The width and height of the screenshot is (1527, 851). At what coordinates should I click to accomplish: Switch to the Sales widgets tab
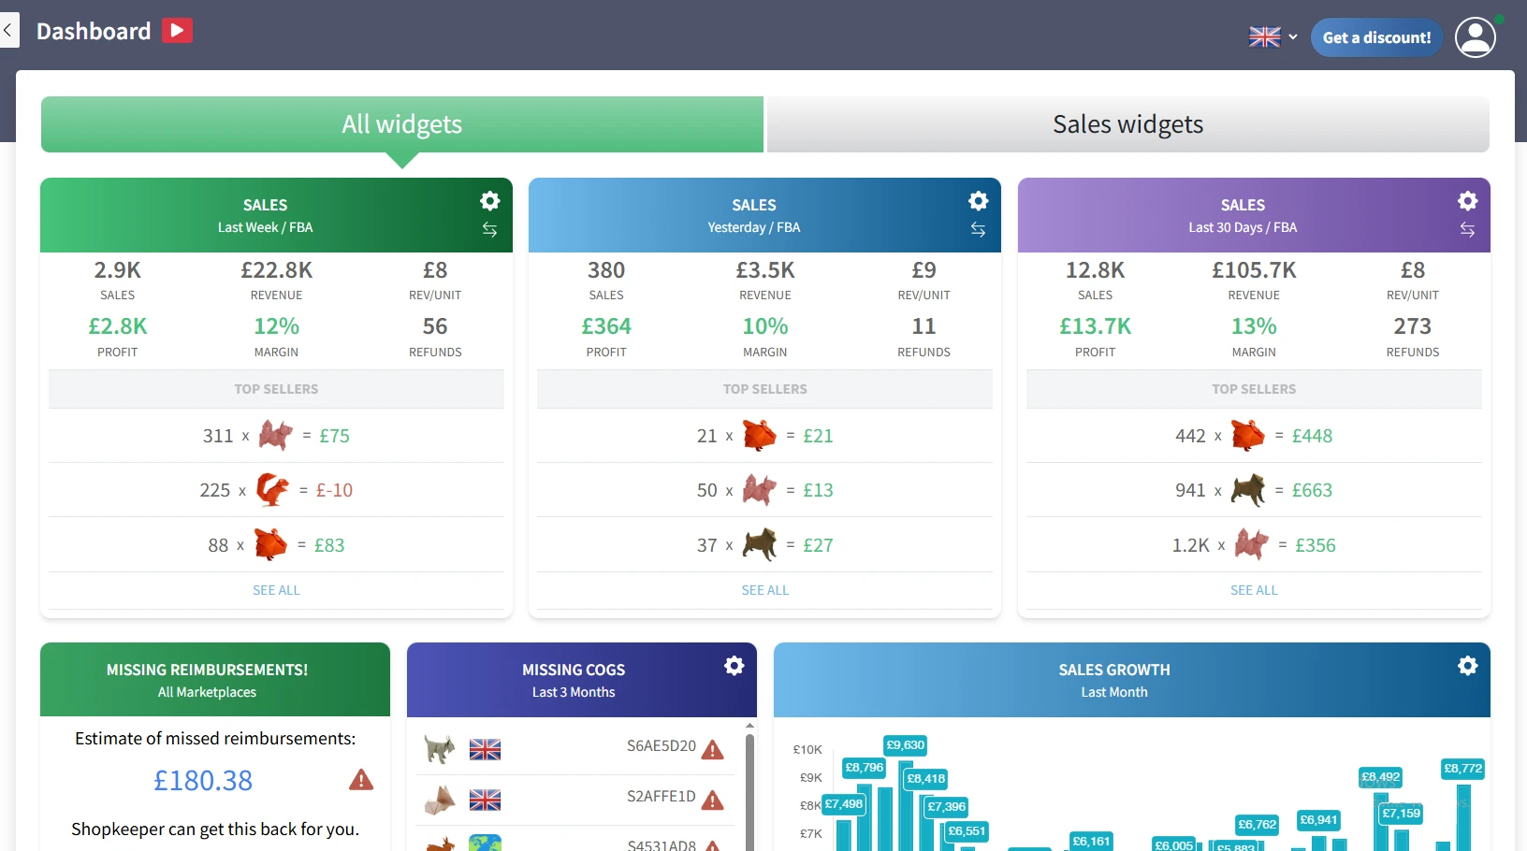[1128, 124]
